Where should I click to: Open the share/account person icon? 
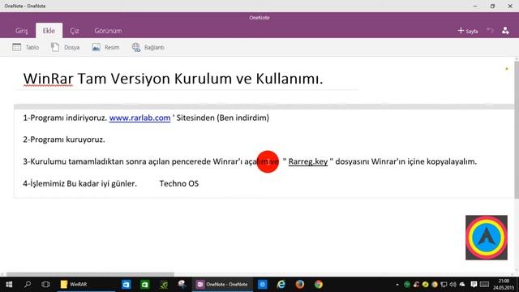pyautogui.click(x=505, y=31)
